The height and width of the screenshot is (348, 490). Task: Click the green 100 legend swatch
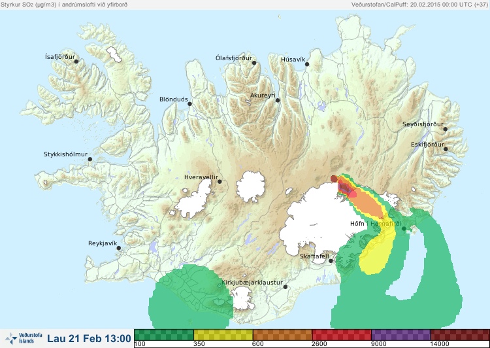pyautogui.click(x=164, y=334)
